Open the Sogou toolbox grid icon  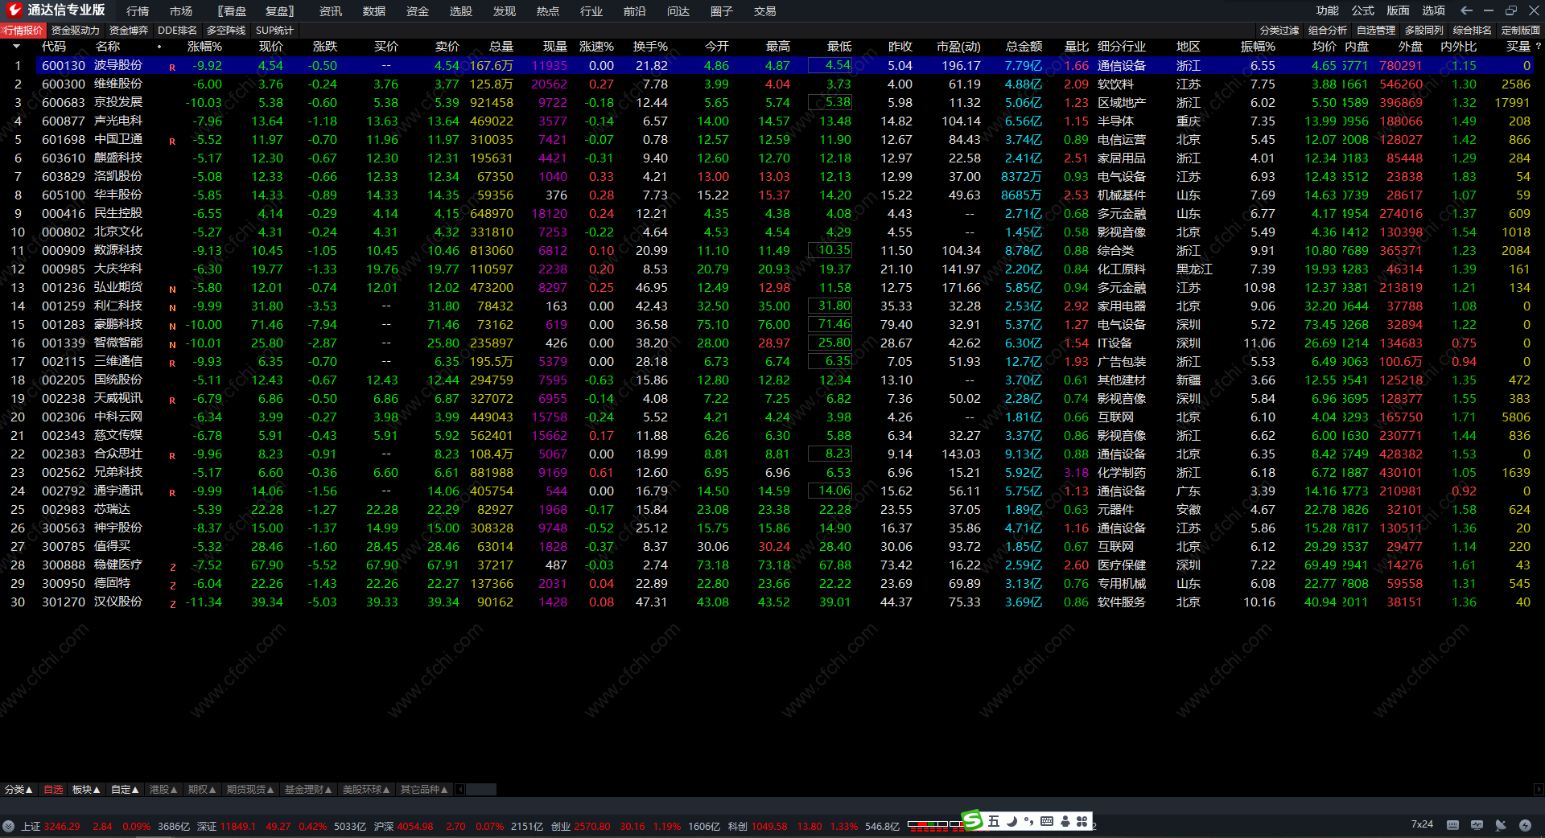coord(1082,821)
